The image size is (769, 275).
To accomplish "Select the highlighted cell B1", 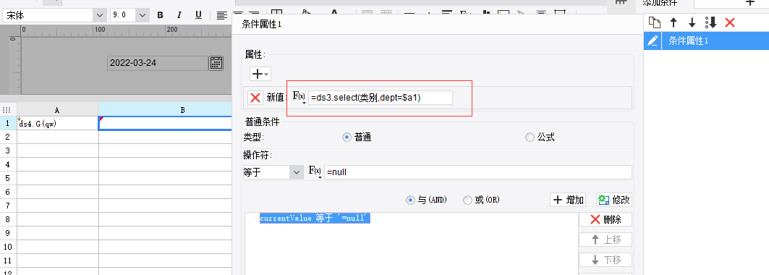I will [x=165, y=124].
